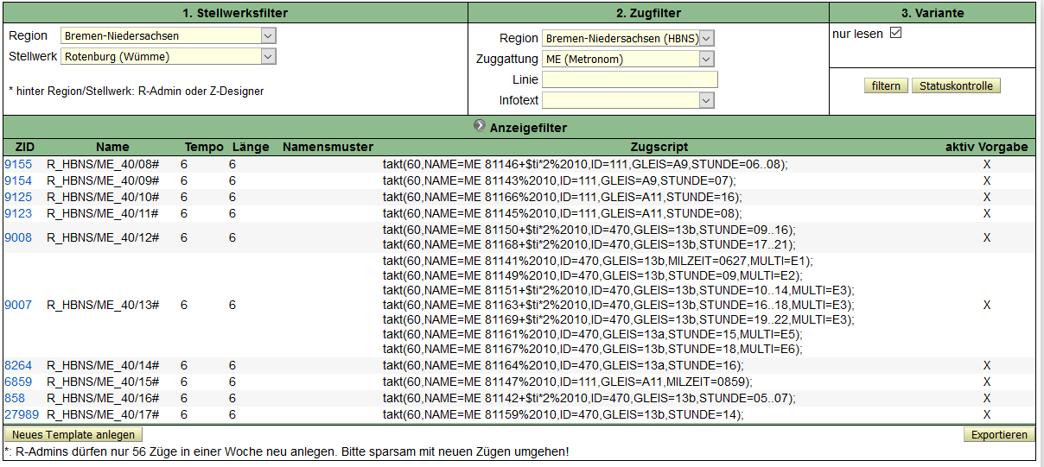Open the Stellwerksfilter Region dropdown
This screenshot has width=1044, height=467.
169,36
